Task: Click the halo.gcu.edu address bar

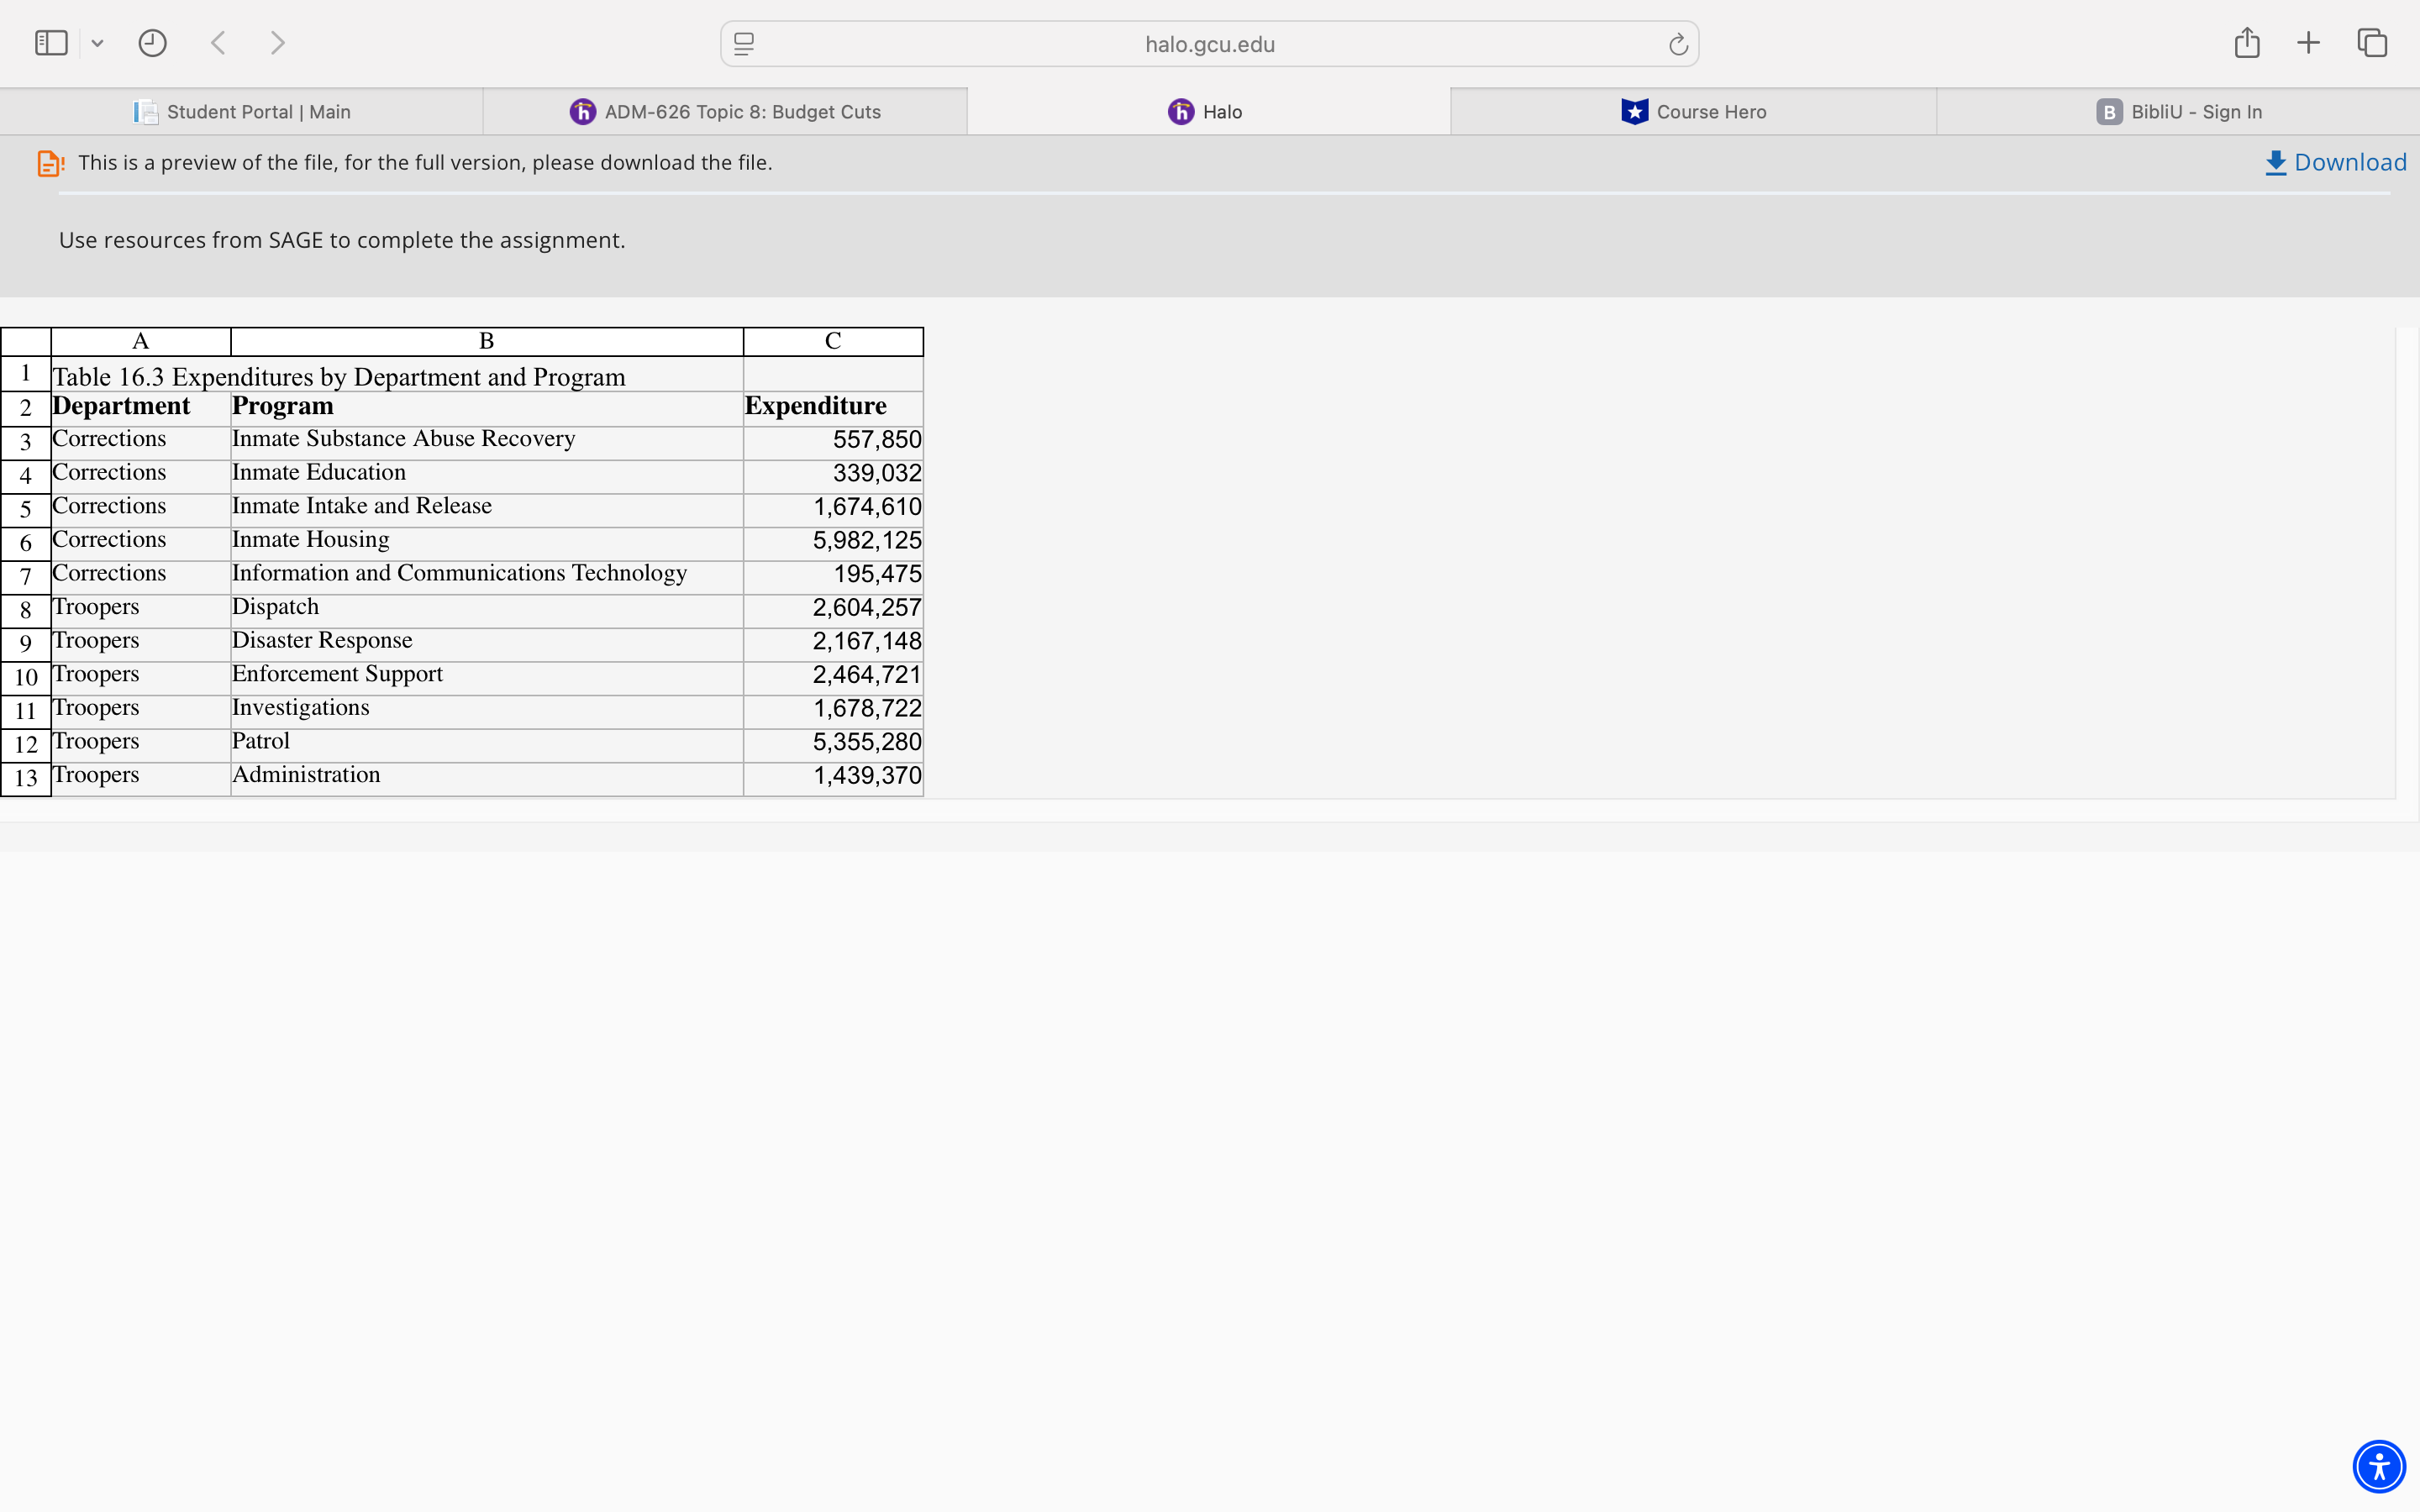Action: click(1209, 44)
